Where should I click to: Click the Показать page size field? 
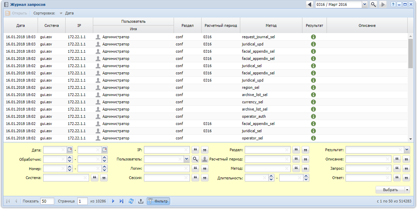point(47,201)
